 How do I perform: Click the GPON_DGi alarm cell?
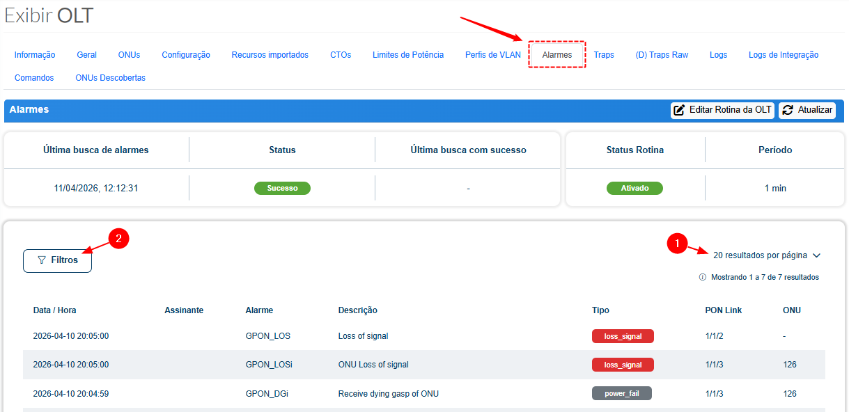[x=267, y=394]
